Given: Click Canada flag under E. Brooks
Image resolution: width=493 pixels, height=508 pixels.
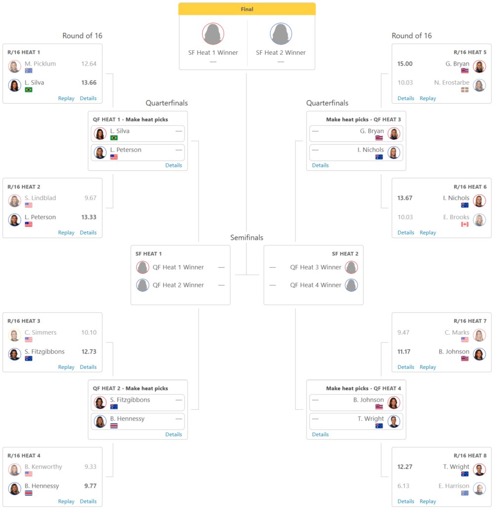Looking at the screenshot, I should [465, 224].
